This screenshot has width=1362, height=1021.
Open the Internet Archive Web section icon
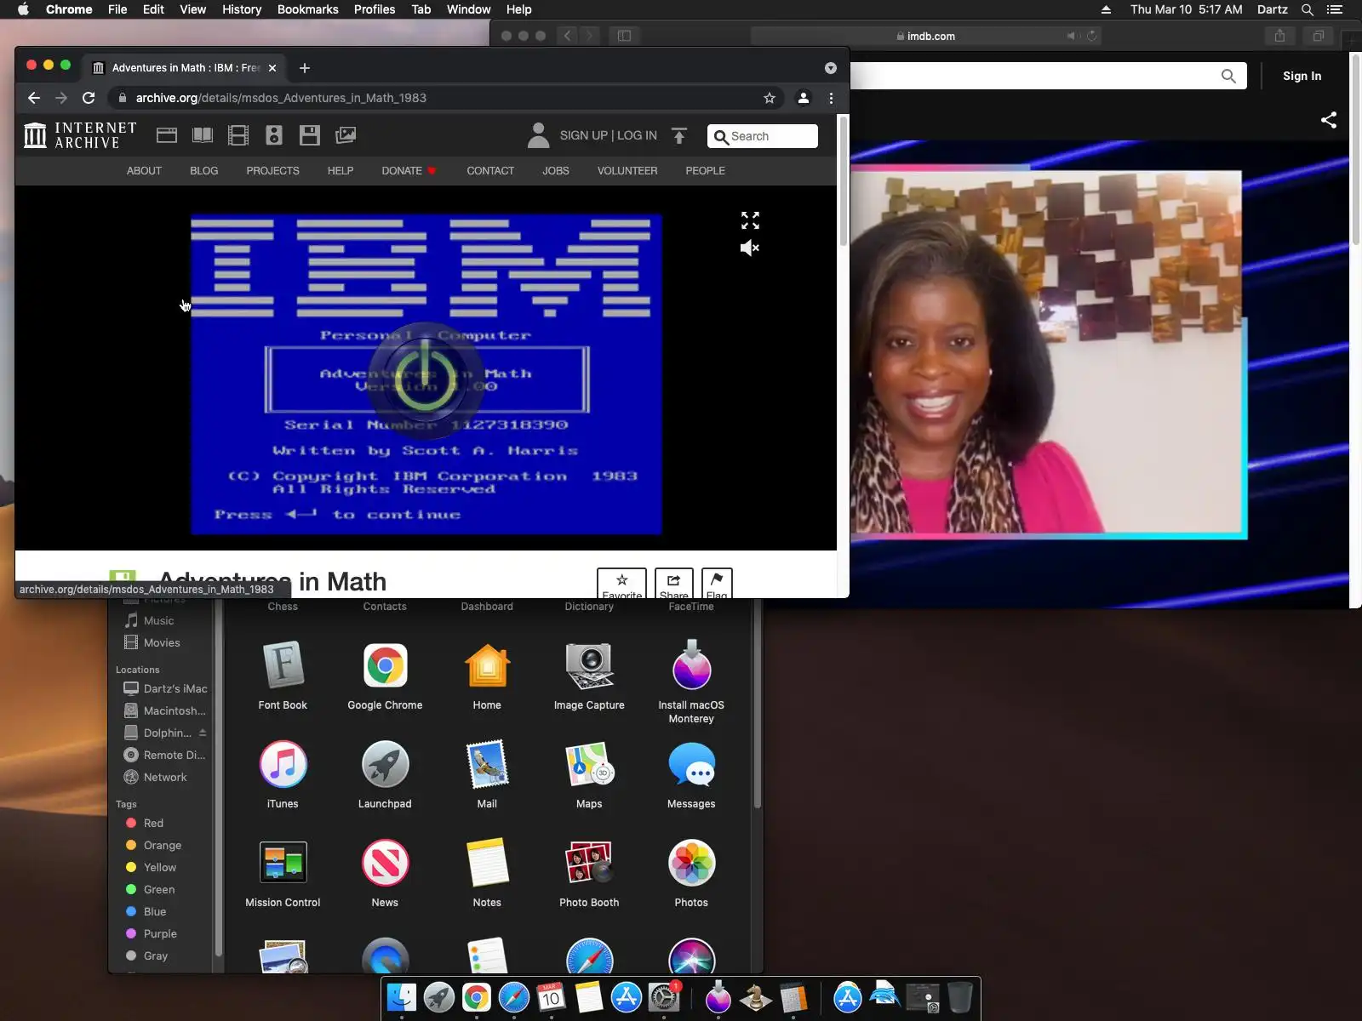click(x=167, y=135)
